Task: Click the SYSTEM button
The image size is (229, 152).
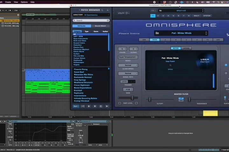Action: click(207, 16)
